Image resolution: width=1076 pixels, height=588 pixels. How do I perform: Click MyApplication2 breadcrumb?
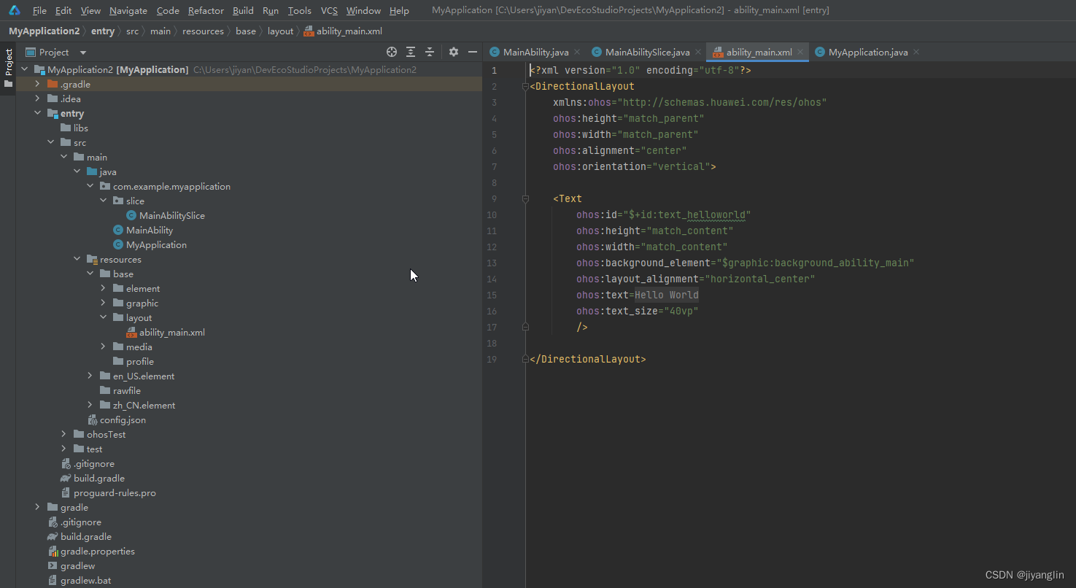(44, 31)
